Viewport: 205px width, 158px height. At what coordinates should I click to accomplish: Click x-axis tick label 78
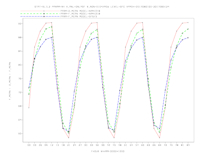[177, 145]
